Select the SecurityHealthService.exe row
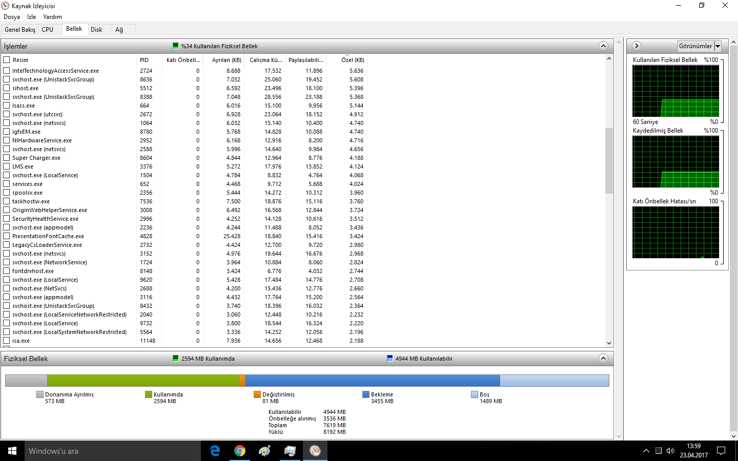 pyautogui.click(x=184, y=219)
